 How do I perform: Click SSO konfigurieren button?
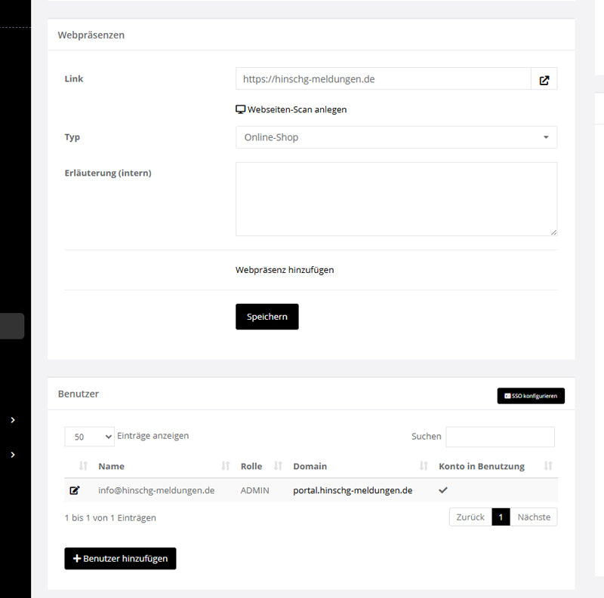click(x=531, y=396)
